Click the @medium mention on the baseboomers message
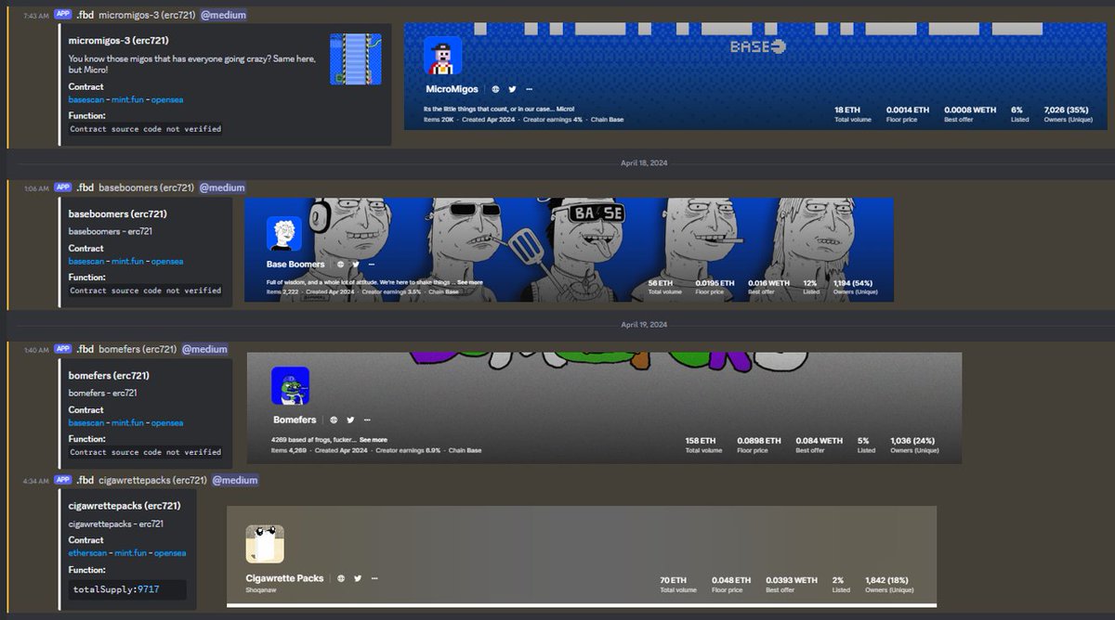 pyautogui.click(x=223, y=187)
